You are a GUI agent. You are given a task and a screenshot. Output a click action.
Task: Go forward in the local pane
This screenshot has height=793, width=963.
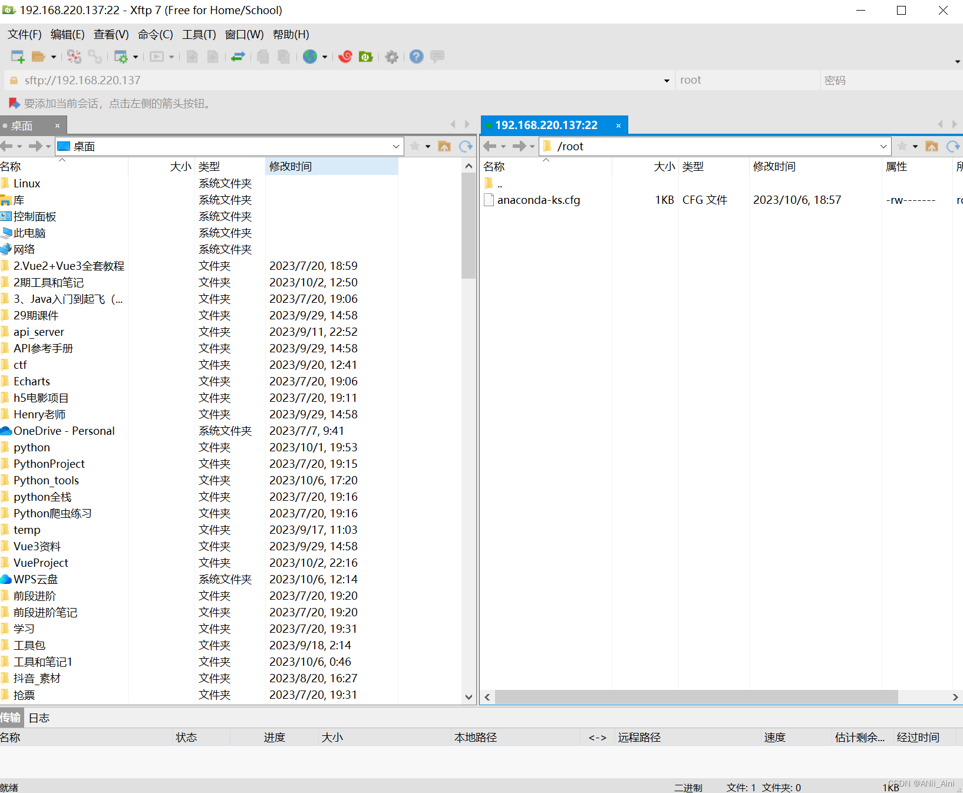tap(35, 146)
